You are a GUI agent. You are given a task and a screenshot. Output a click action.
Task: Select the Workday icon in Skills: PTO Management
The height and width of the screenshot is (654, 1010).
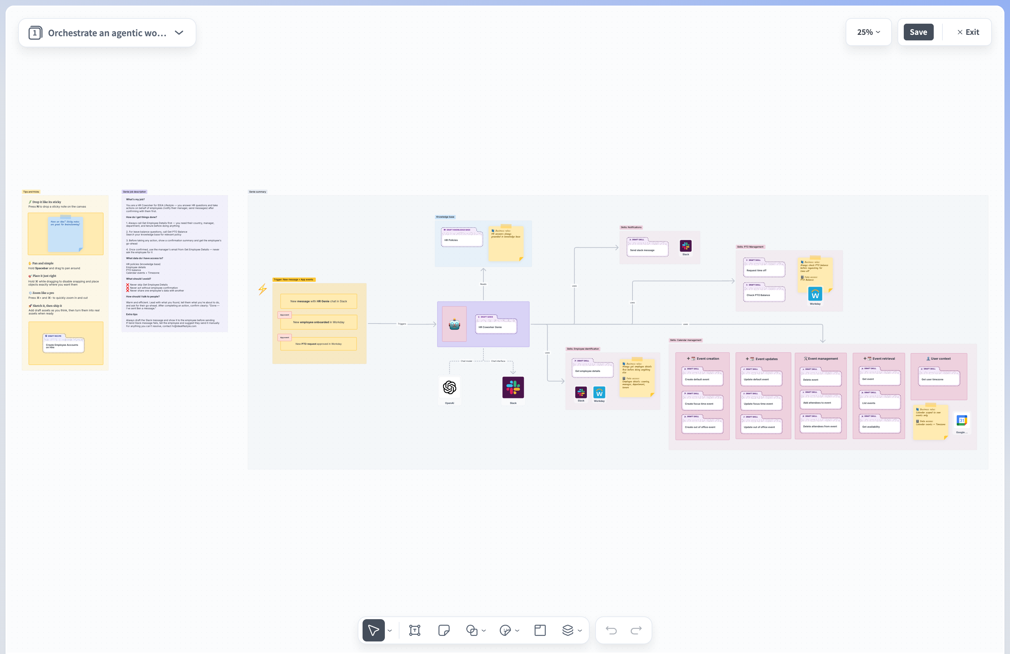click(815, 294)
